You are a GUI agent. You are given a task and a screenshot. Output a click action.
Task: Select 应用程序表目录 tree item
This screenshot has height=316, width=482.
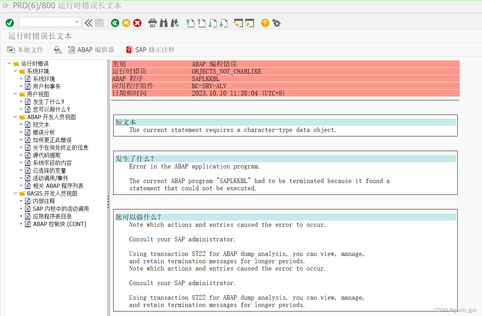[x=52, y=216]
